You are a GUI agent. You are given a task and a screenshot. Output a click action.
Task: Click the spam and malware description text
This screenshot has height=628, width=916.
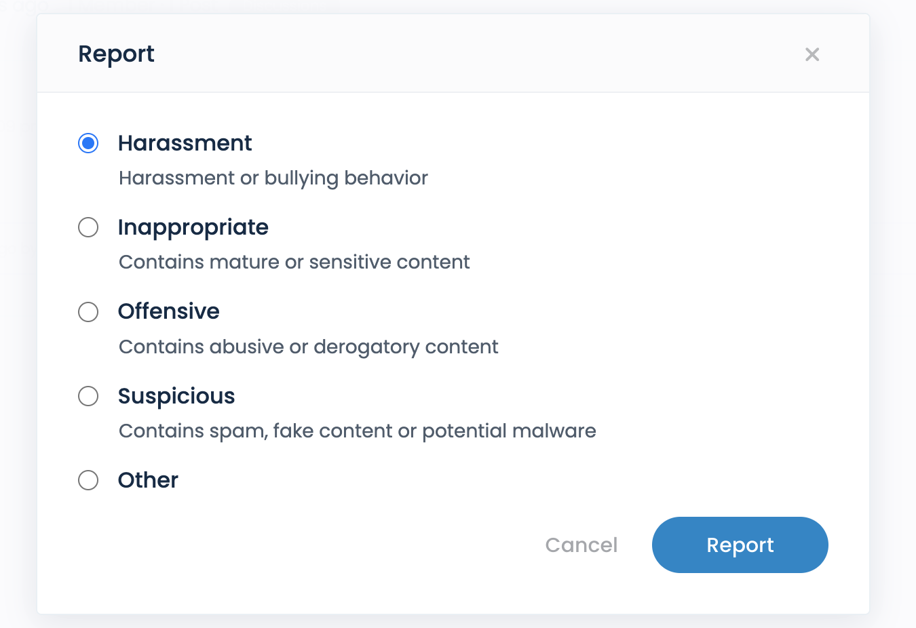click(x=357, y=431)
